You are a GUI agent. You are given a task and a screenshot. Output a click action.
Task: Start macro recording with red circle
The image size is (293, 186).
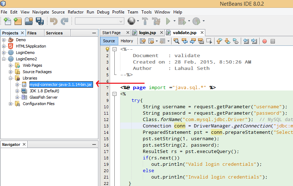pyautogui.click(x=264, y=41)
